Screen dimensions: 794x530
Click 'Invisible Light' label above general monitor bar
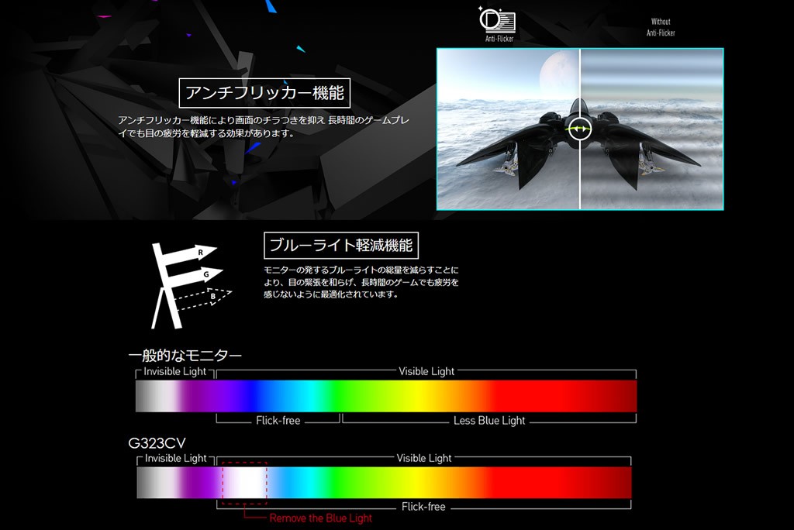point(174,372)
